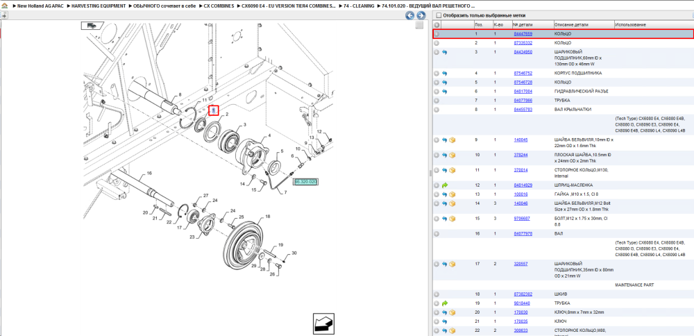Click yellow box icon for part 170030

(452, 312)
